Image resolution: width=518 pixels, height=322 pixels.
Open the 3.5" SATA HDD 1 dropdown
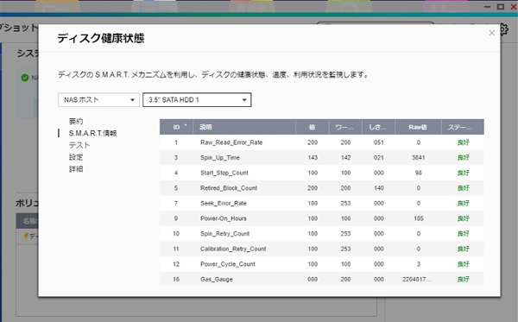point(197,100)
